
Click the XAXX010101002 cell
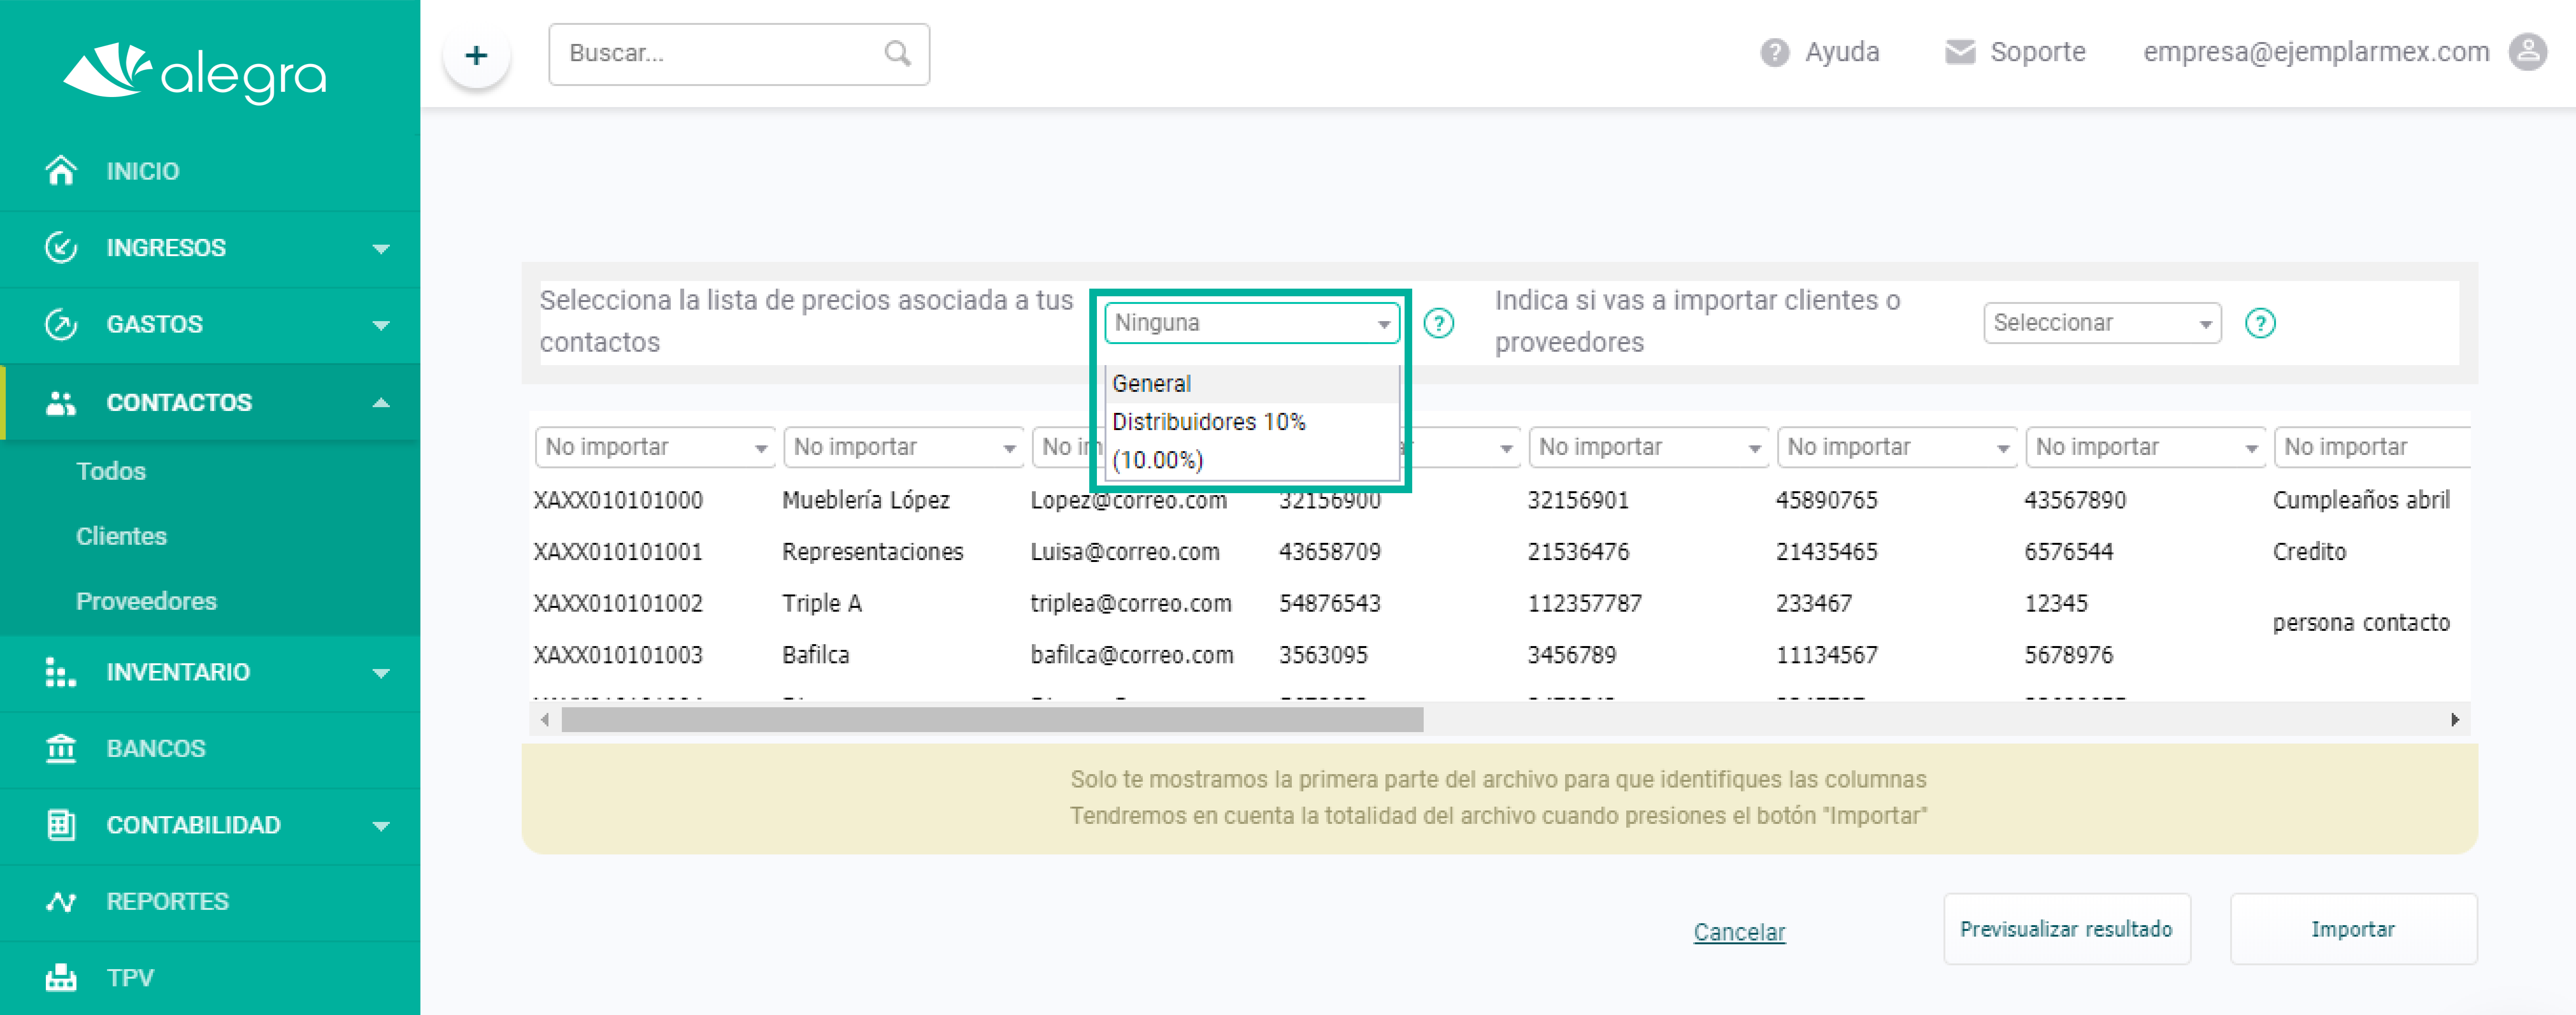coord(618,604)
